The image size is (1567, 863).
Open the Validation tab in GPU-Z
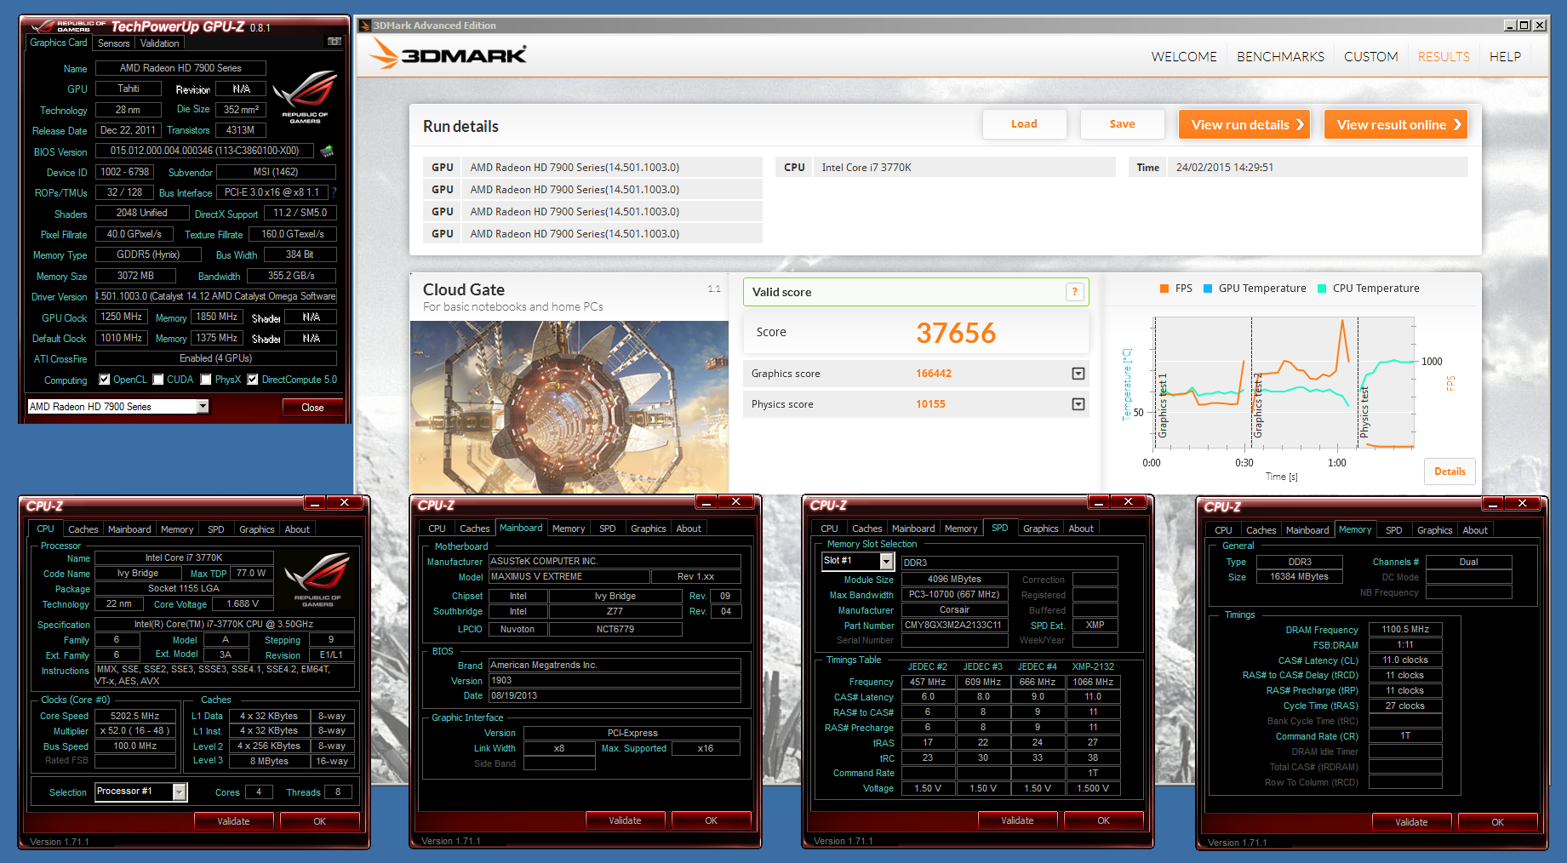pyautogui.click(x=159, y=43)
